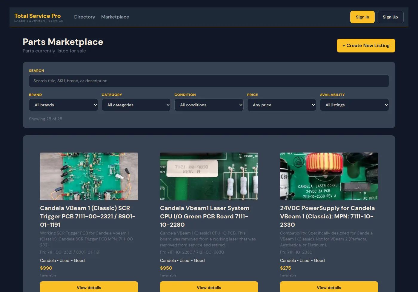Click the $950 price text

[x=166, y=268]
